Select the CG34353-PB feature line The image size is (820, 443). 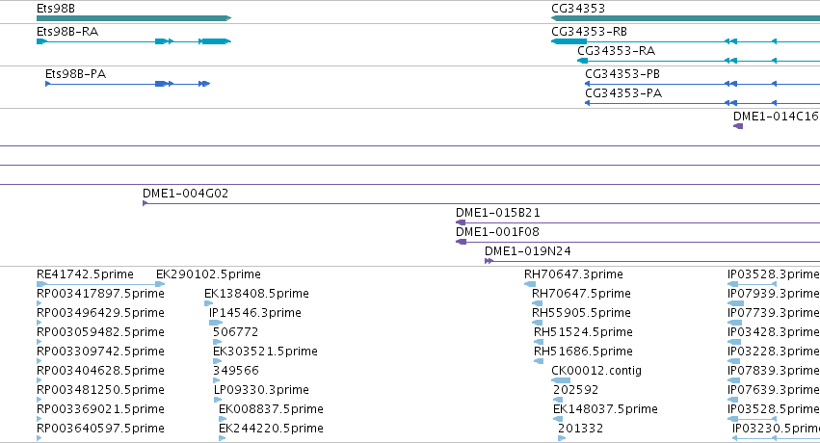(702, 84)
